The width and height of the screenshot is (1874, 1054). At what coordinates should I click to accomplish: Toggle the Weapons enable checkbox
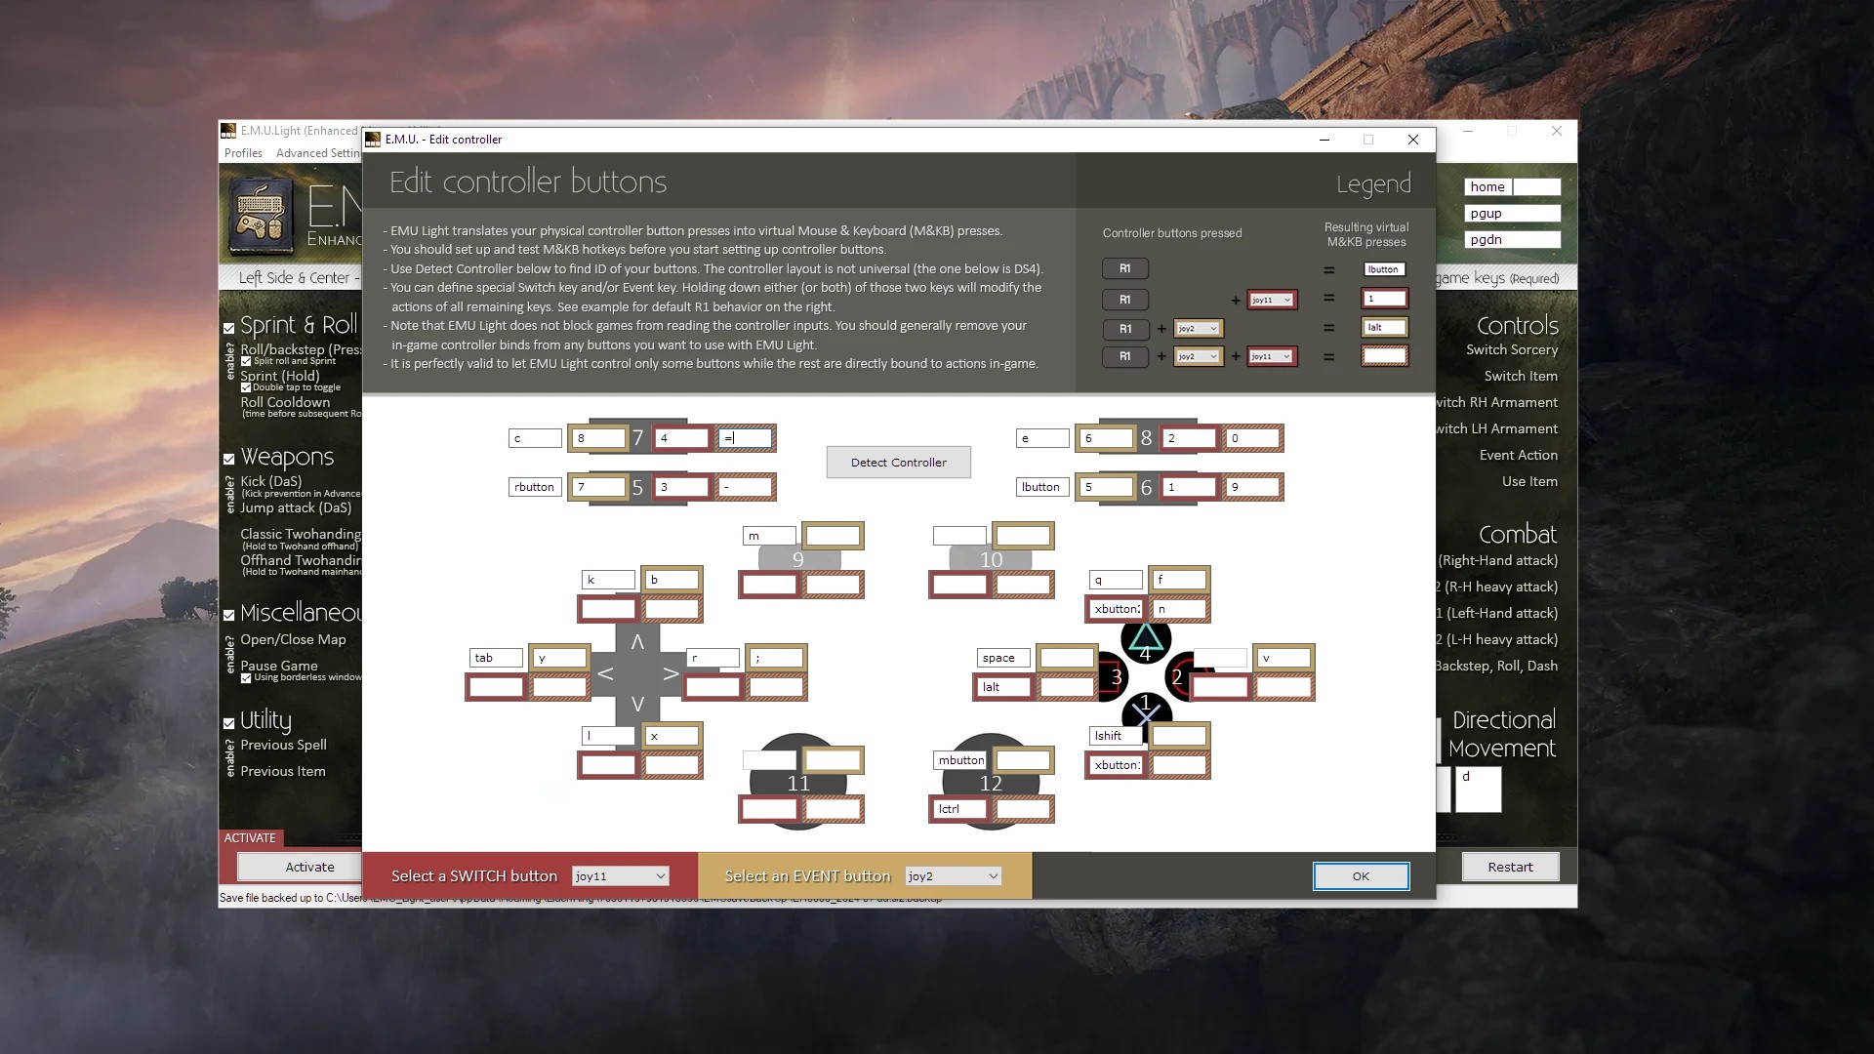(x=229, y=459)
